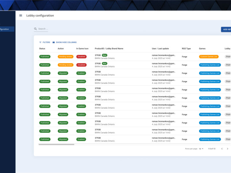Viewport: 231px width, 173px height.
Task: Click the New badge in first row
Action: [105, 55]
